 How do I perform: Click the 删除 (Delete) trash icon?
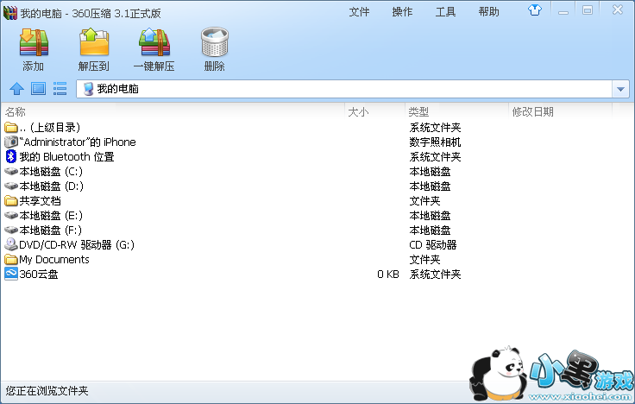point(215,42)
